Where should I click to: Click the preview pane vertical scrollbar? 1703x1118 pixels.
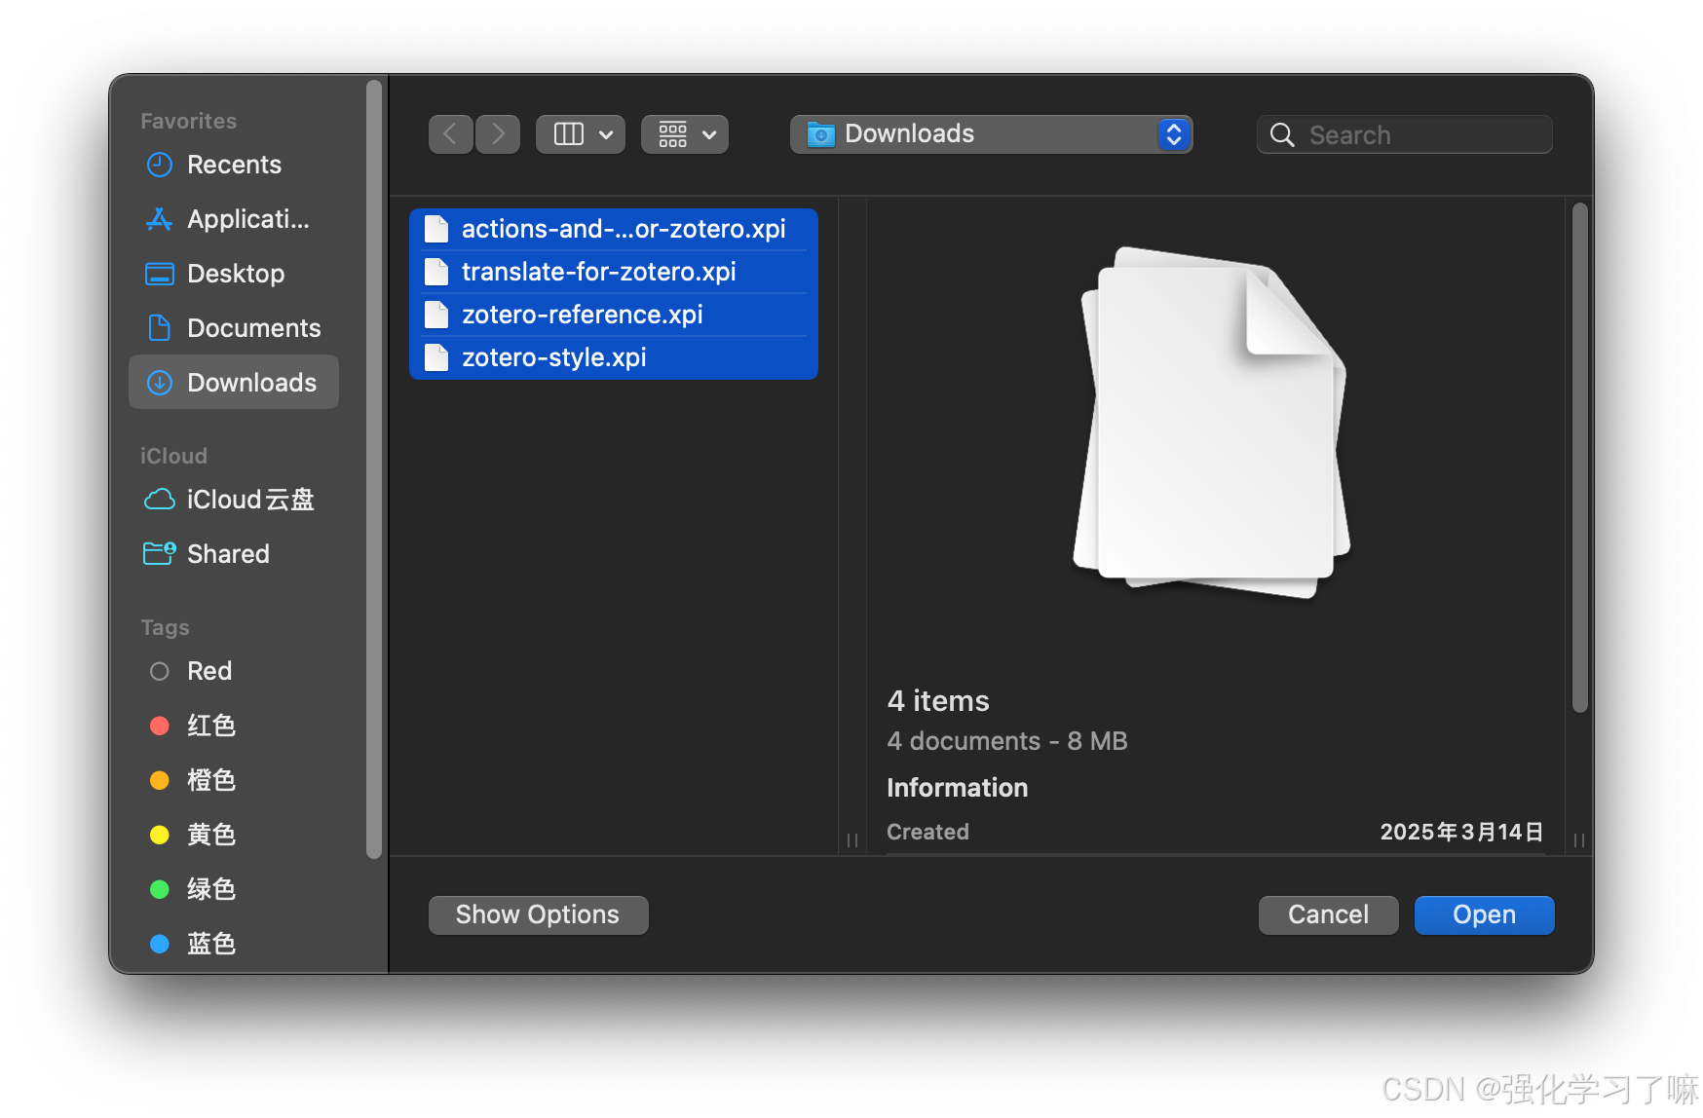1579,458
